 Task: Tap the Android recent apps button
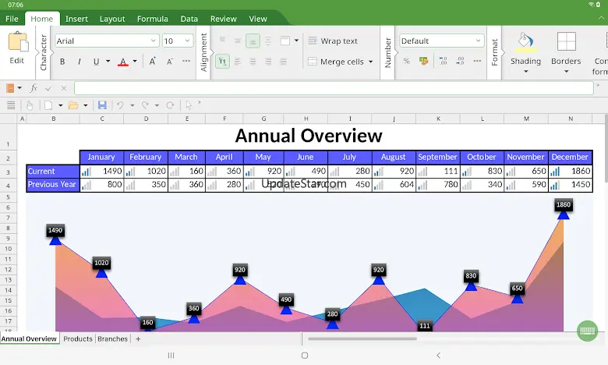[171, 356]
